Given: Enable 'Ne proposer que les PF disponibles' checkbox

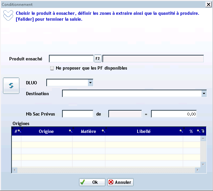Looking at the screenshot, I should click(52, 68).
